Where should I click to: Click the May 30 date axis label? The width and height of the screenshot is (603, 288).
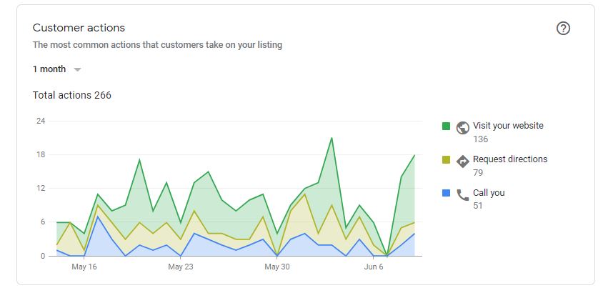point(276,267)
